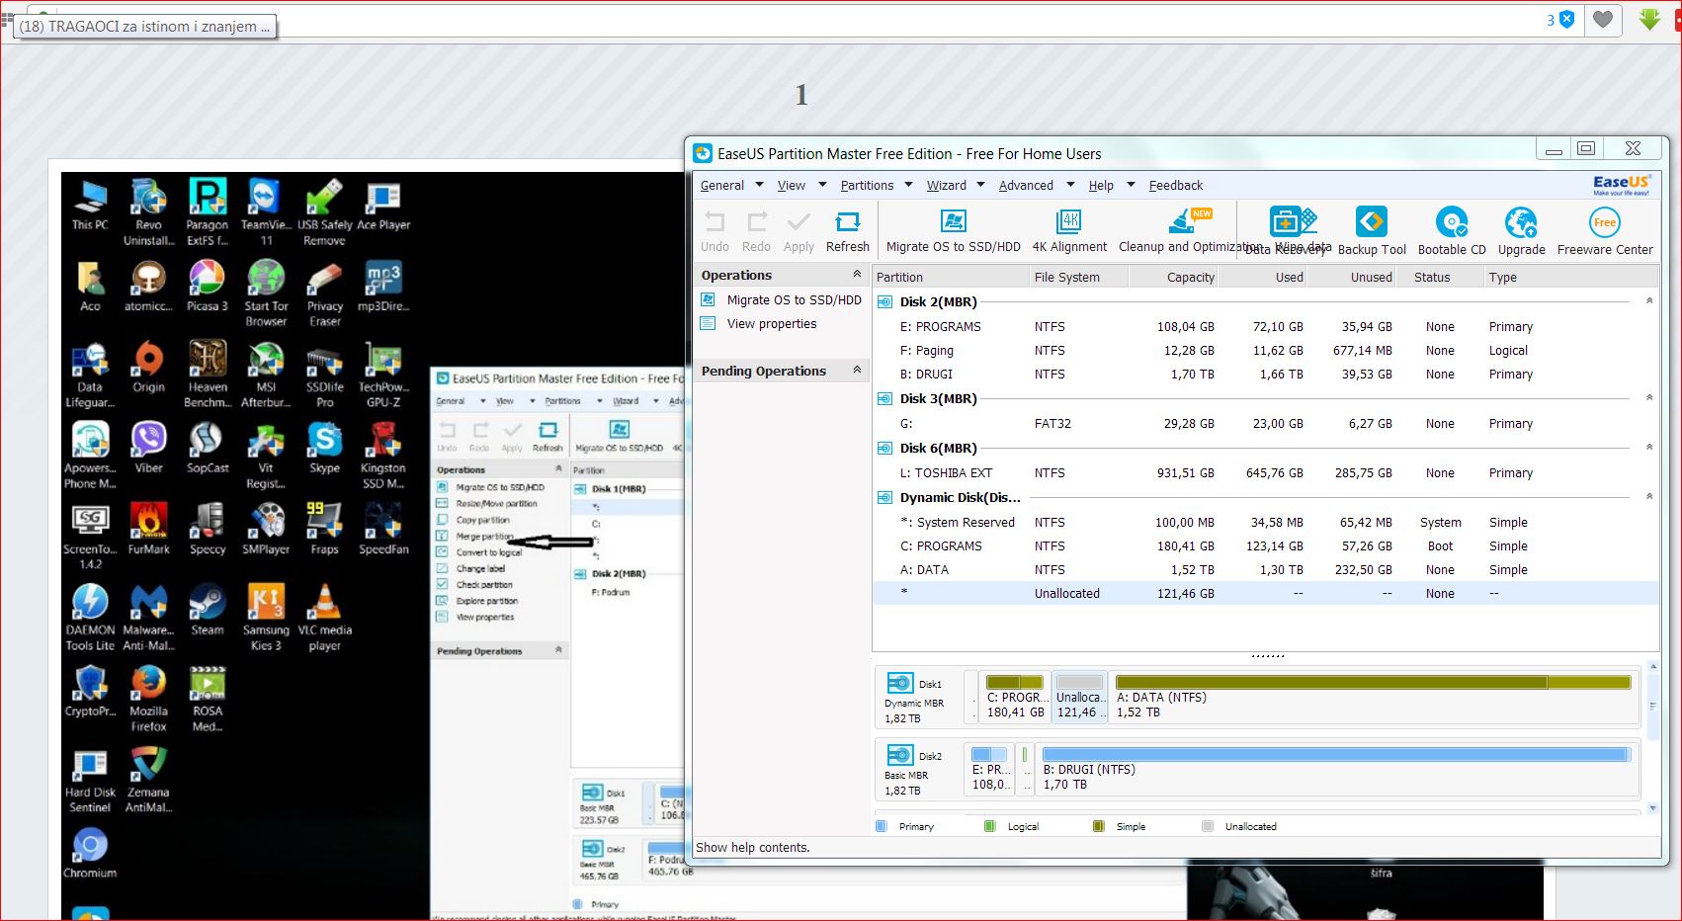The image size is (1682, 921).
Task: Click the B: DRUGI (NTFS) block in disk map
Action: pos(1335,769)
